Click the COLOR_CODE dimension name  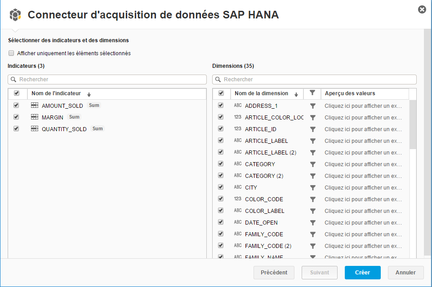coord(264,199)
